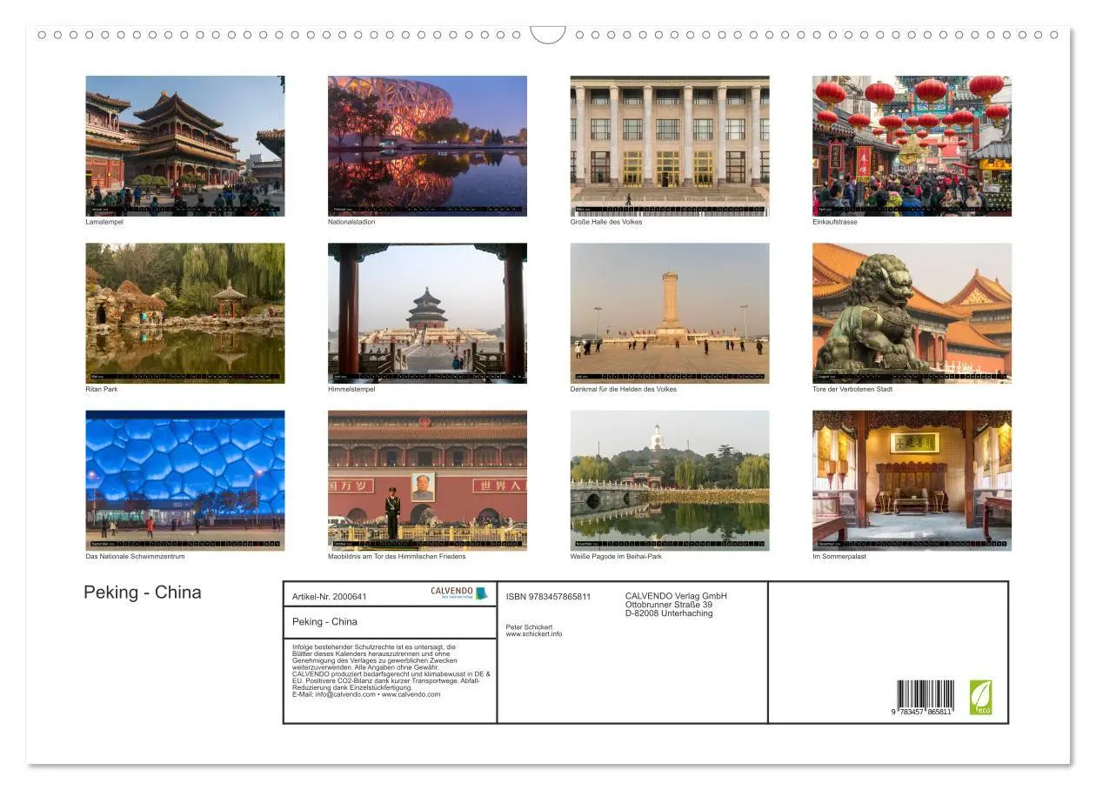Open the Einkaufstrasse lantern photo
Image resolution: width=1096 pixels, height=790 pixels.
coord(911,144)
